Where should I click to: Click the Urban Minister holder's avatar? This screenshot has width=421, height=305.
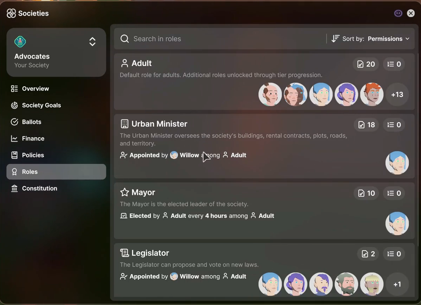[x=397, y=163]
